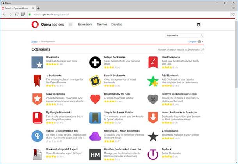Open the Speed Dial grid icon

(23, 14)
